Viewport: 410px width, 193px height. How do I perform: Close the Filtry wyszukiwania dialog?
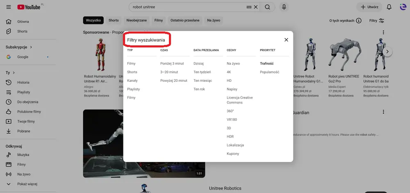(x=286, y=40)
